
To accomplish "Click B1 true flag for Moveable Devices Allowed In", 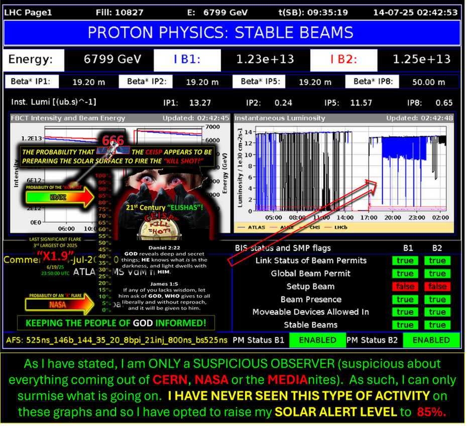I will [x=405, y=312].
